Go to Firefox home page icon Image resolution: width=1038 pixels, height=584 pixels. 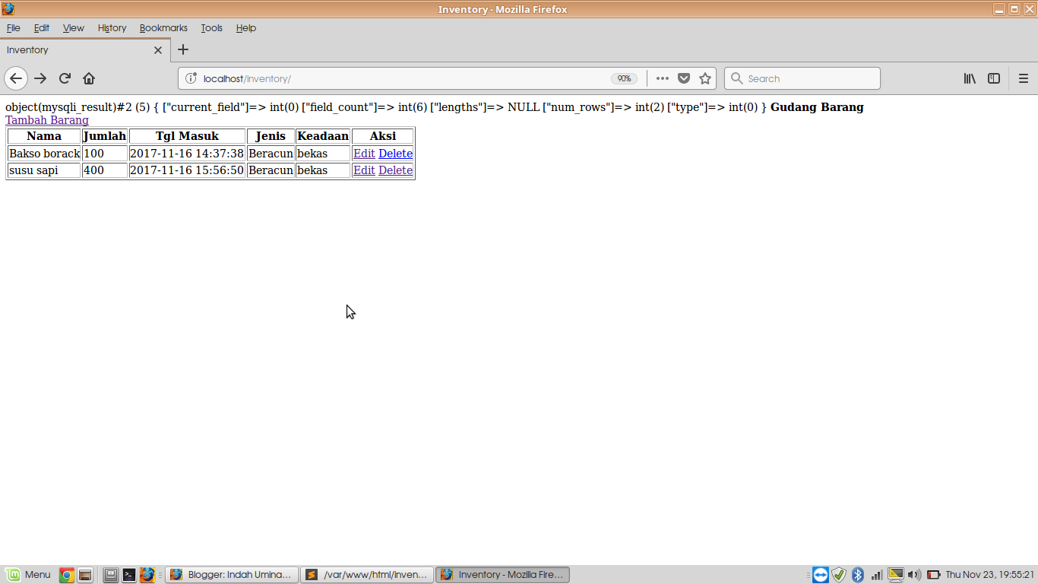[x=87, y=78]
